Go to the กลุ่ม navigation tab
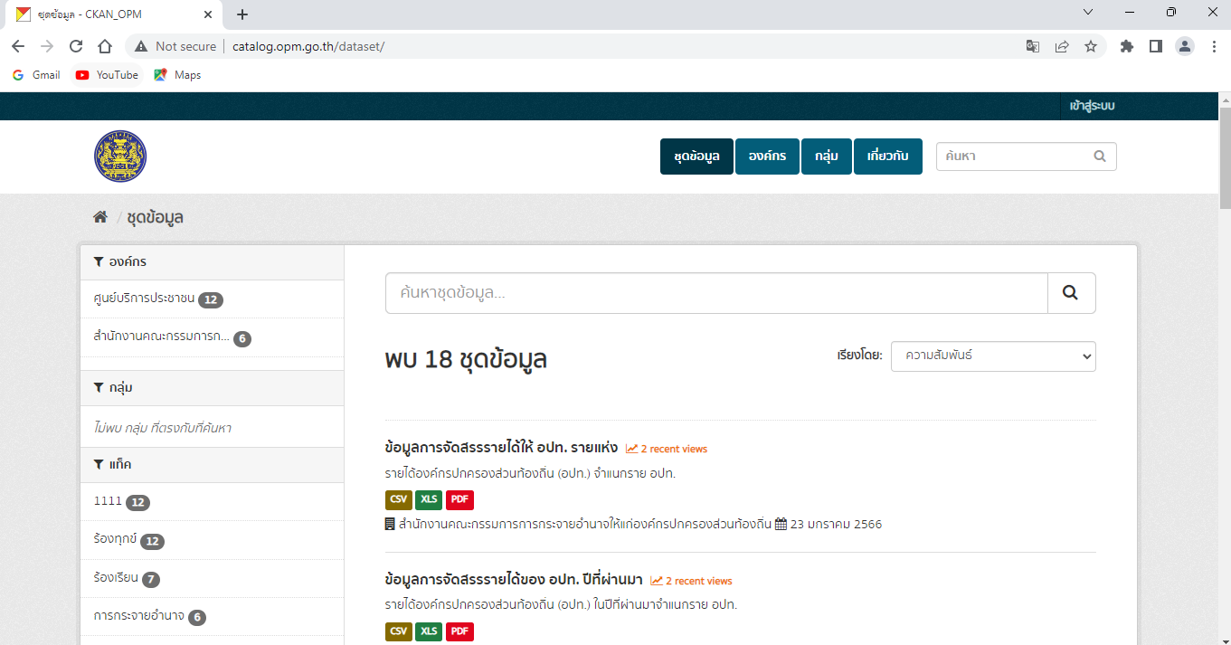1231x645 pixels. click(826, 157)
